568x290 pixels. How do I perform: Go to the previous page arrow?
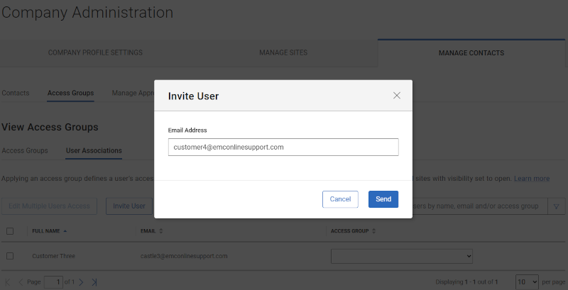(x=20, y=282)
